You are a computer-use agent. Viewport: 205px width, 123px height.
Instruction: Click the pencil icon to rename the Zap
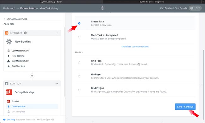click(x=5, y=19)
